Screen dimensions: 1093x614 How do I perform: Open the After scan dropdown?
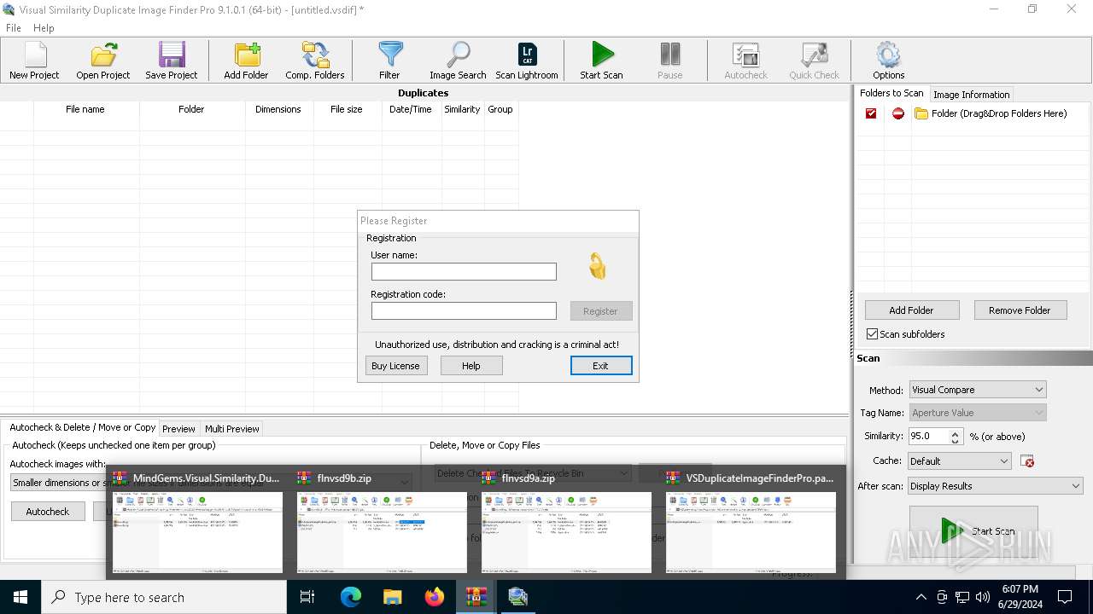tap(995, 486)
